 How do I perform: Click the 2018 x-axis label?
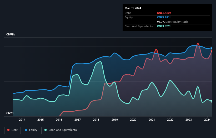click(x=96, y=120)
